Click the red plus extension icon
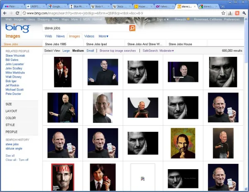This screenshot has height=192, width=249. tap(237, 13)
